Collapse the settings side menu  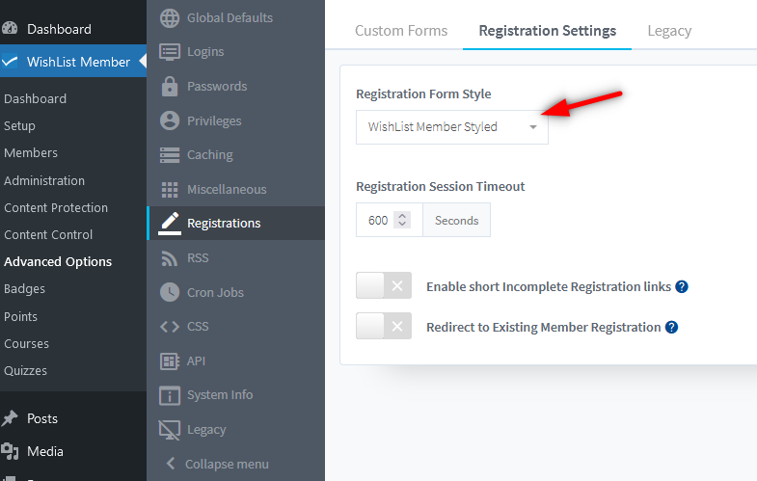tap(217, 464)
